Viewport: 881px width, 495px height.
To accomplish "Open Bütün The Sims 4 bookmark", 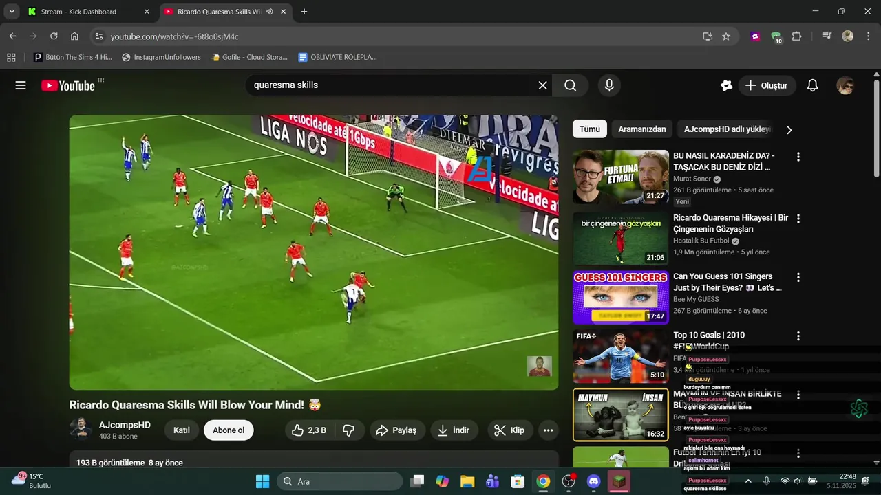I will pos(73,57).
